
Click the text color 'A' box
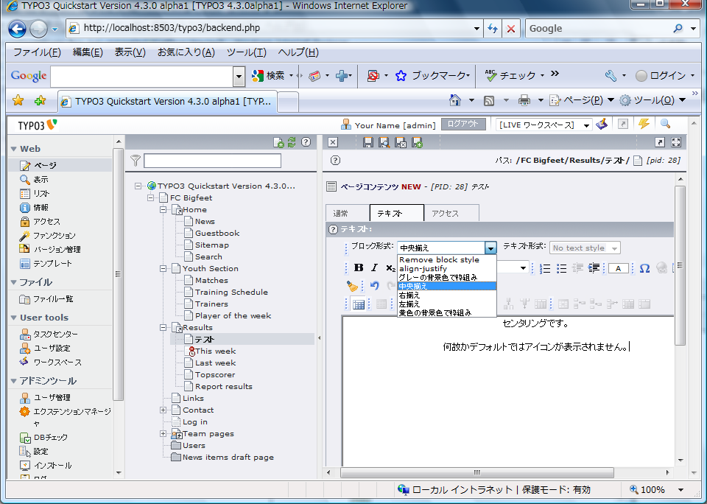tap(618, 268)
